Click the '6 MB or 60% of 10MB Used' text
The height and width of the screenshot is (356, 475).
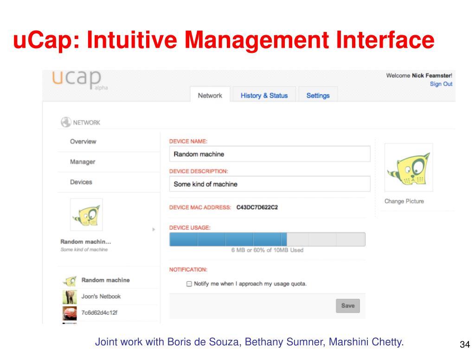pos(267,250)
